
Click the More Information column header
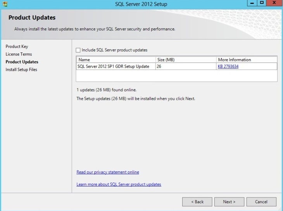point(247,60)
